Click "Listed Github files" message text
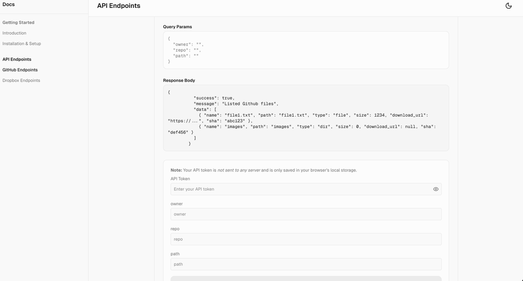This screenshot has width=523, height=281. click(250, 104)
